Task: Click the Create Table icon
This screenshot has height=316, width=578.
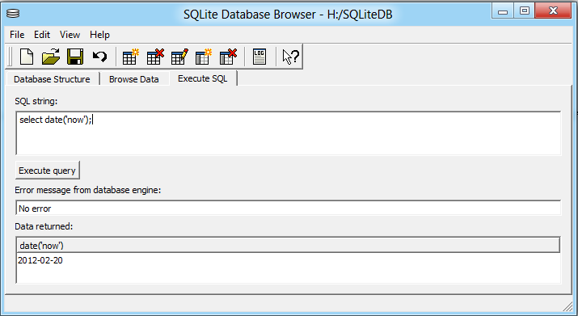Action: (130, 57)
